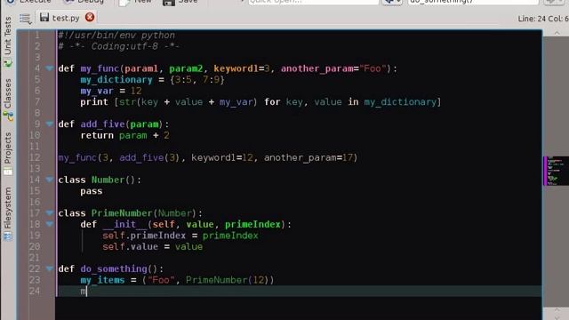Viewport: 569px width, 320px height.
Task: Click "return param + 2" line
Action: coord(124,135)
